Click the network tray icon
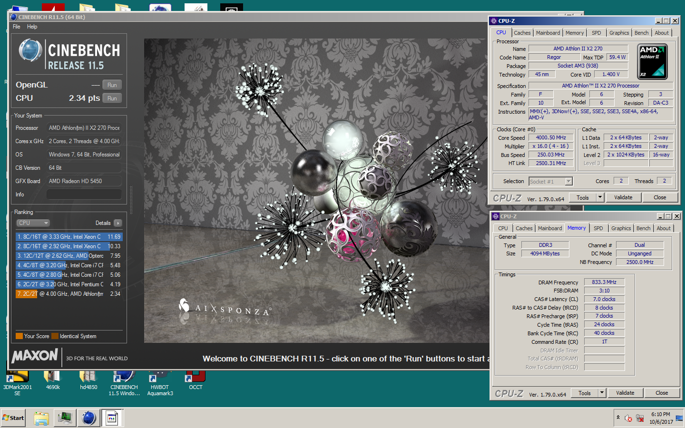Image resolution: width=685 pixels, height=428 pixels. [x=640, y=418]
